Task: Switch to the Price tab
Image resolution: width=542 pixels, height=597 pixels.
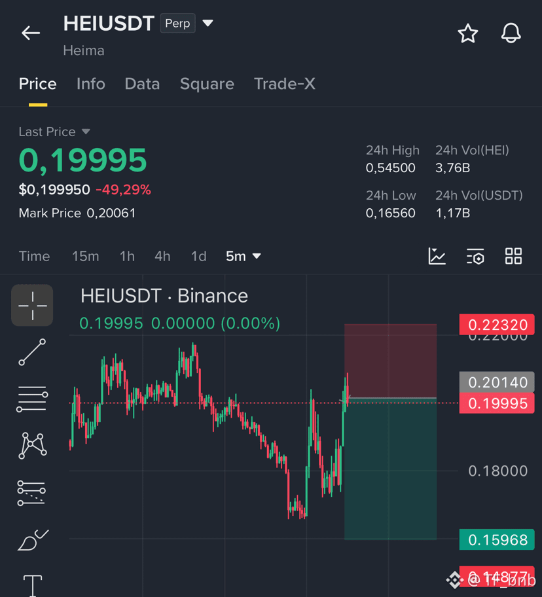Action: (x=38, y=84)
